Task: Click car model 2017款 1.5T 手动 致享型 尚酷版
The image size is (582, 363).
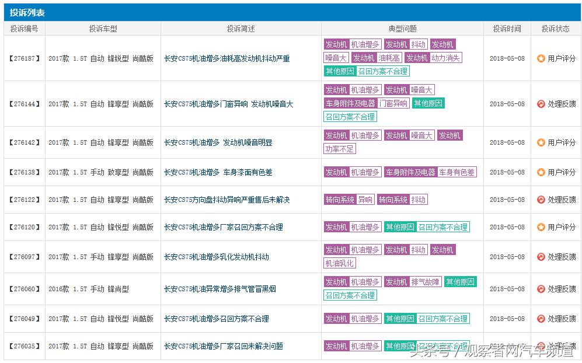Action: pyautogui.click(x=101, y=172)
